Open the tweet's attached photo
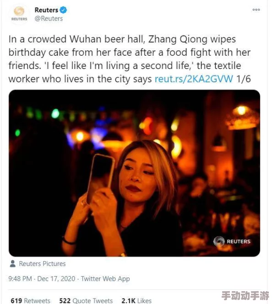272x304 pixels. (134, 173)
